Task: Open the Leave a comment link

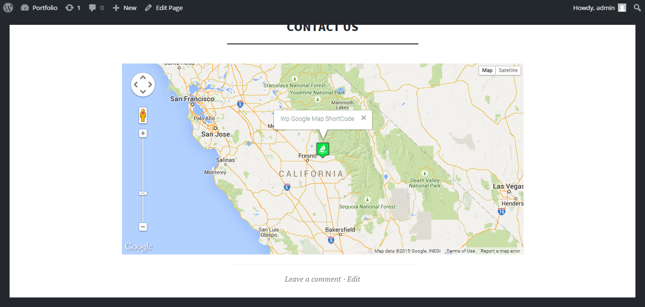Action: point(313,279)
